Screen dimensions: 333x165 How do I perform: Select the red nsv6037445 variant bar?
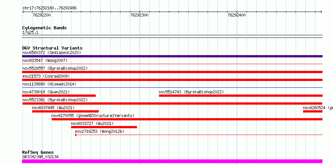tap(65, 111)
